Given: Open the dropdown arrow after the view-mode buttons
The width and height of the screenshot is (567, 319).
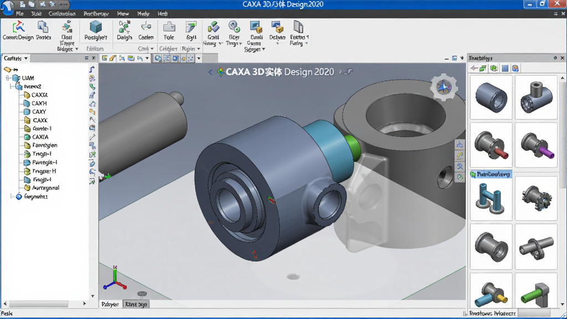Looking at the screenshot, I should (x=199, y=58).
